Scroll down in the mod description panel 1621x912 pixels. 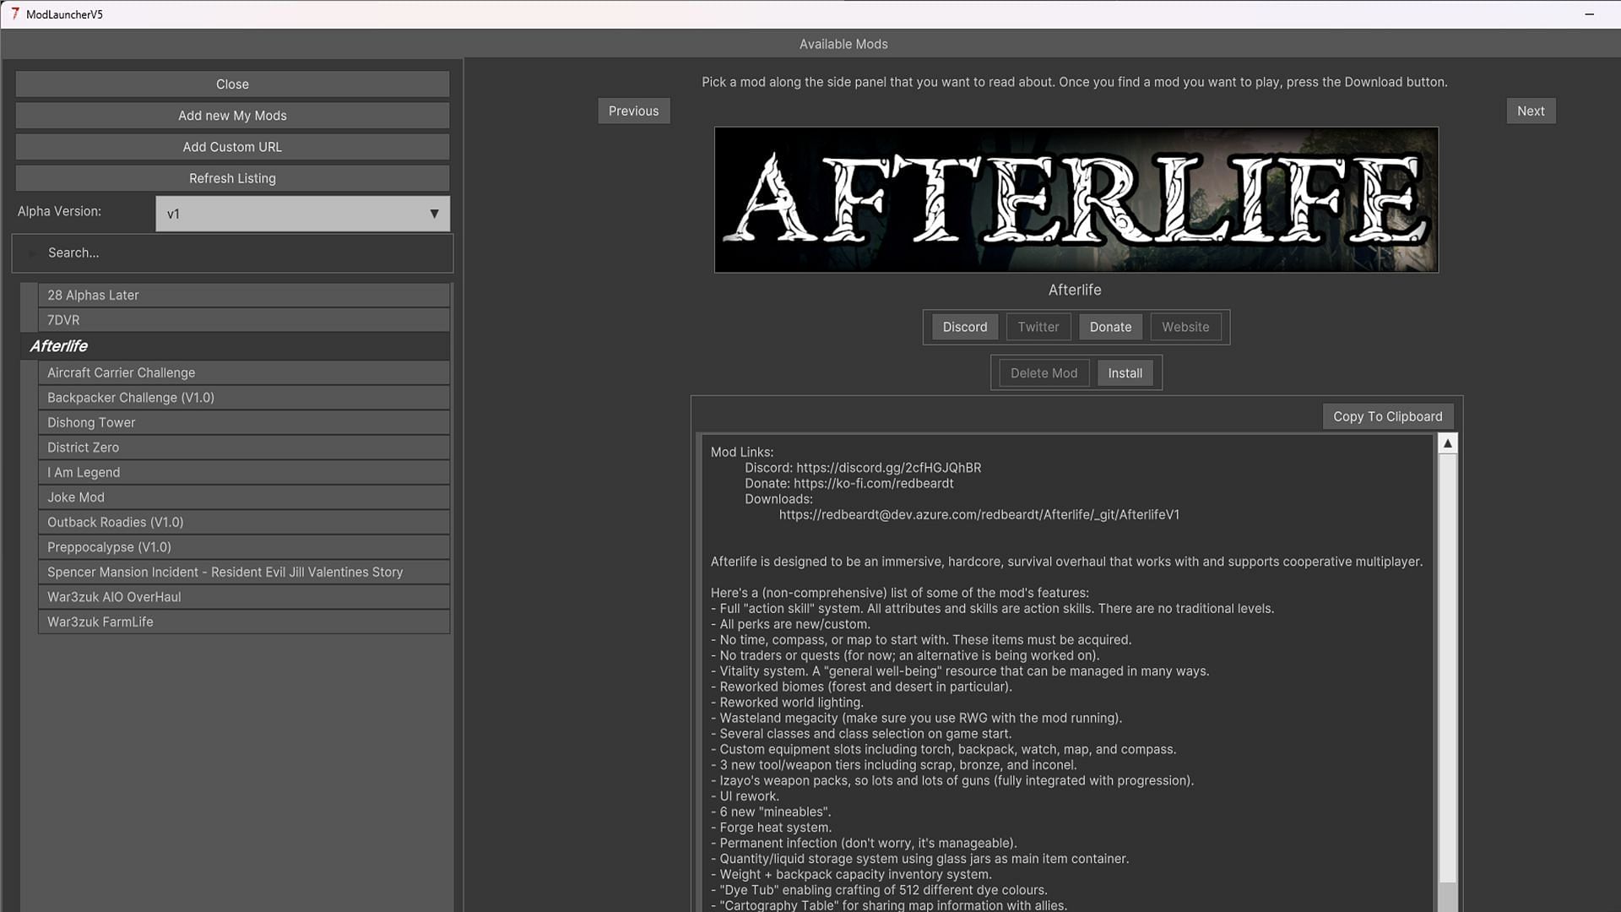1447,908
